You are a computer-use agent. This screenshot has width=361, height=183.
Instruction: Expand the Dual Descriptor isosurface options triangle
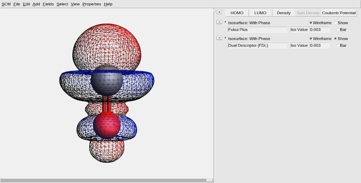point(225,38)
